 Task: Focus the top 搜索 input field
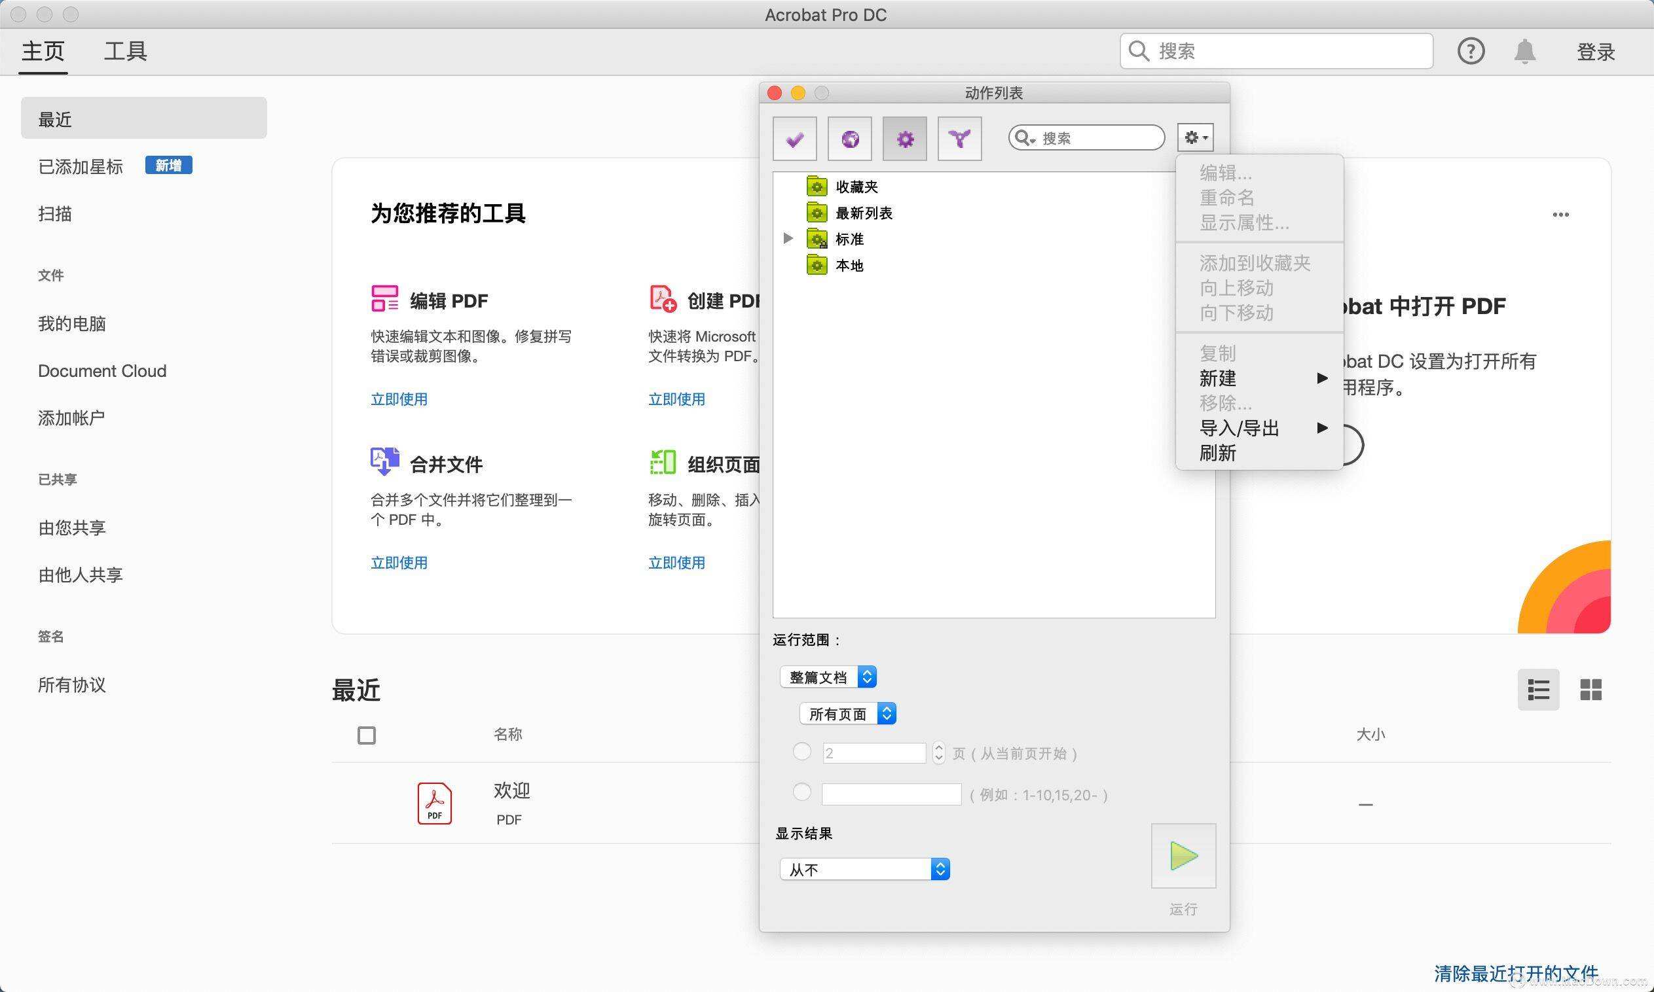pyautogui.click(x=1276, y=51)
